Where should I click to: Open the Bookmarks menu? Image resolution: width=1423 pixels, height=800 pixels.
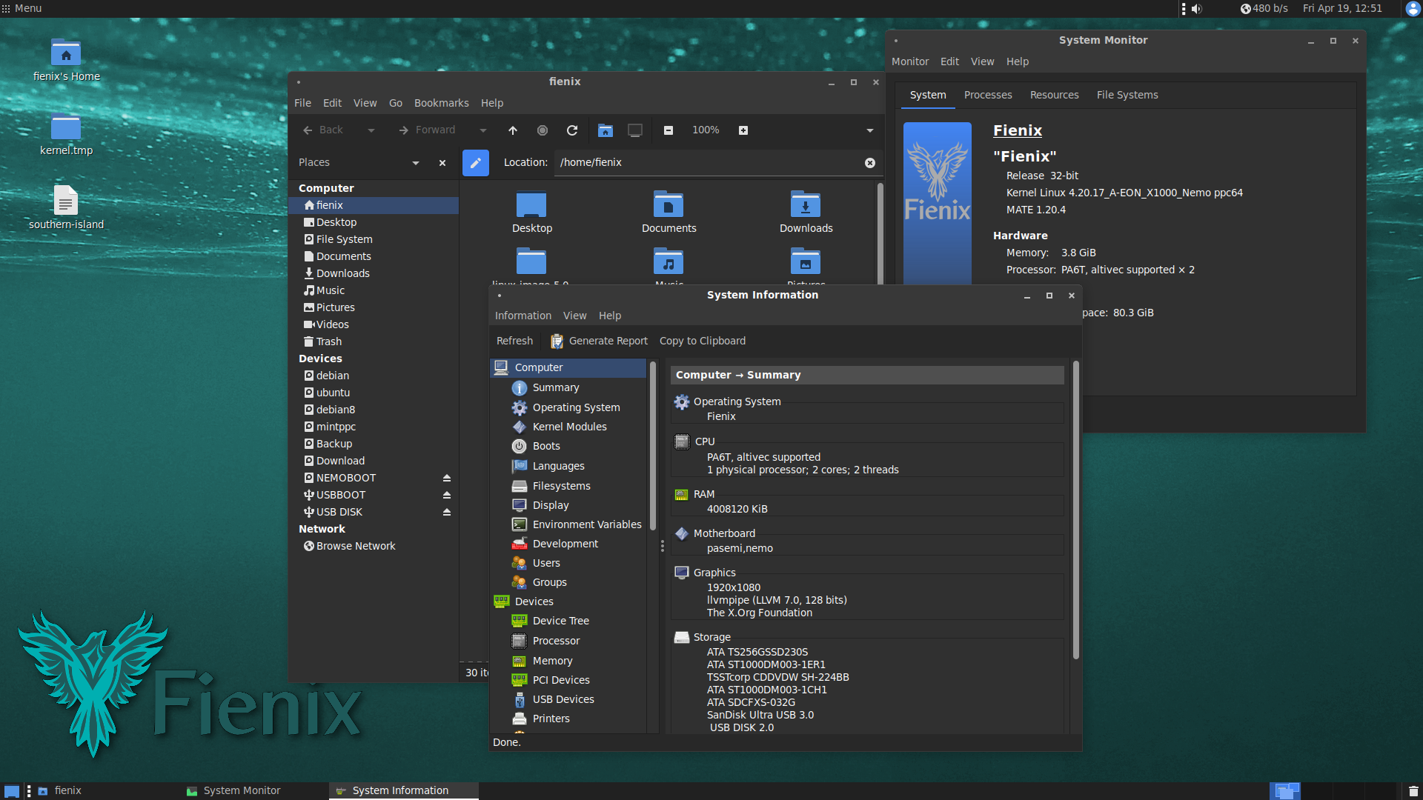pyautogui.click(x=441, y=103)
